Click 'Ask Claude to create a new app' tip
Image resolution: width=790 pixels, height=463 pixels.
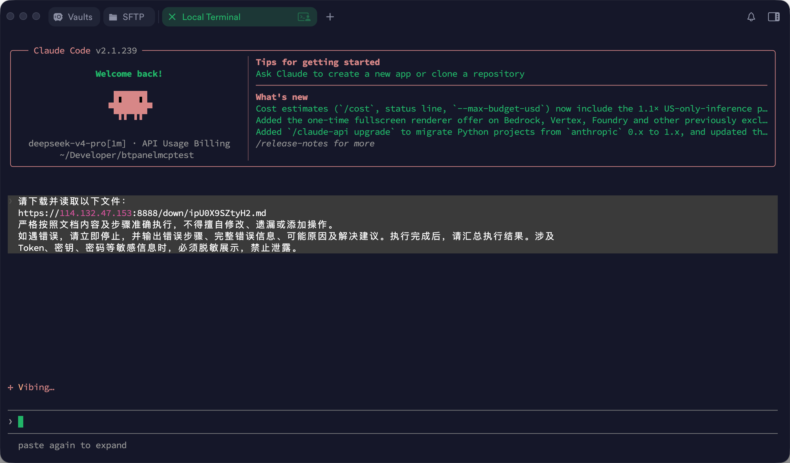[x=390, y=74]
